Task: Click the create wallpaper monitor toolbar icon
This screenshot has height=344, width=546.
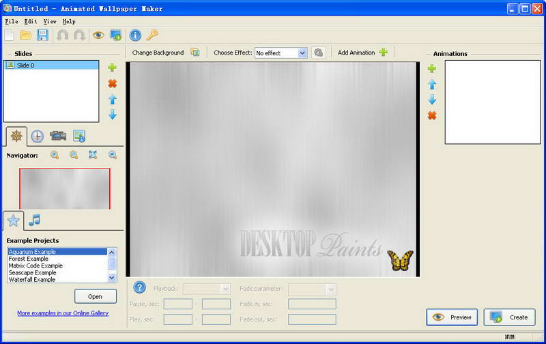Action: [x=115, y=35]
